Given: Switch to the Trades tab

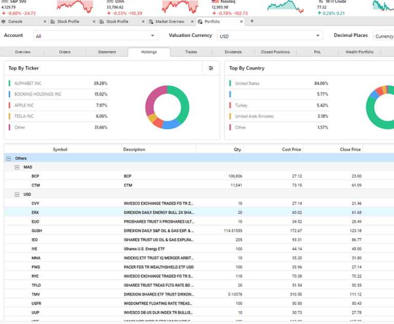Looking at the screenshot, I should [x=191, y=52].
